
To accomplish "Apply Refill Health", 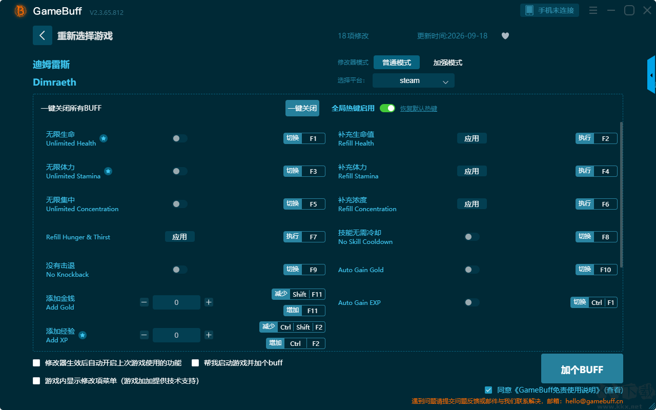I will pyautogui.click(x=471, y=138).
